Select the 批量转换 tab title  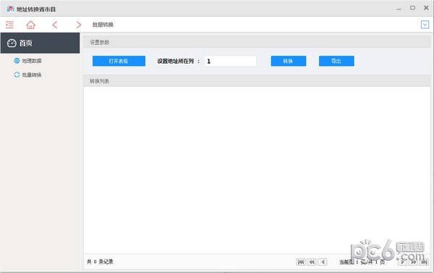(x=103, y=25)
